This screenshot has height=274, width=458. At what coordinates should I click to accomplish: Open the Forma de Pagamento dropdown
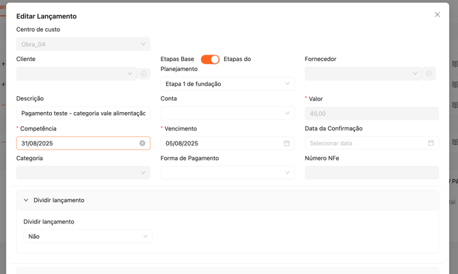[227, 173]
